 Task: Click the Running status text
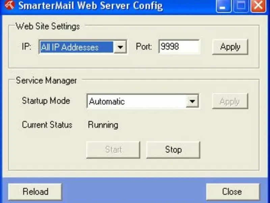(x=103, y=125)
